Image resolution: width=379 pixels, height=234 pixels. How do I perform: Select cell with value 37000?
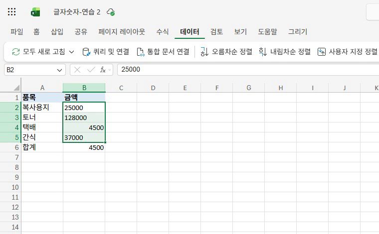point(84,137)
